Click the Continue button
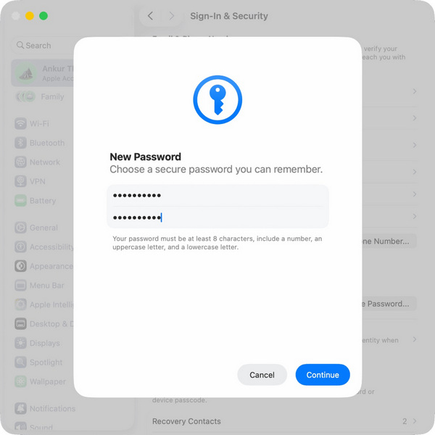The height and width of the screenshot is (435, 435). pyautogui.click(x=323, y=375)
